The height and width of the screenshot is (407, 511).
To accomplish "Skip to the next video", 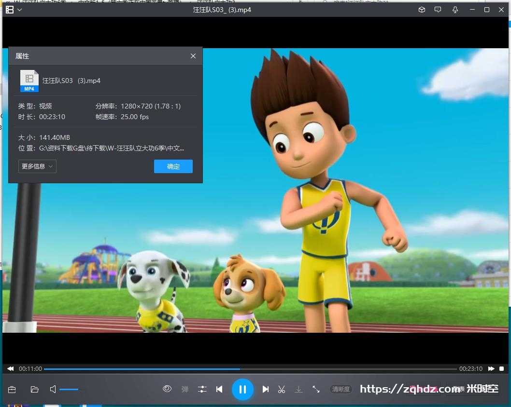I will [x=266, y=389].
